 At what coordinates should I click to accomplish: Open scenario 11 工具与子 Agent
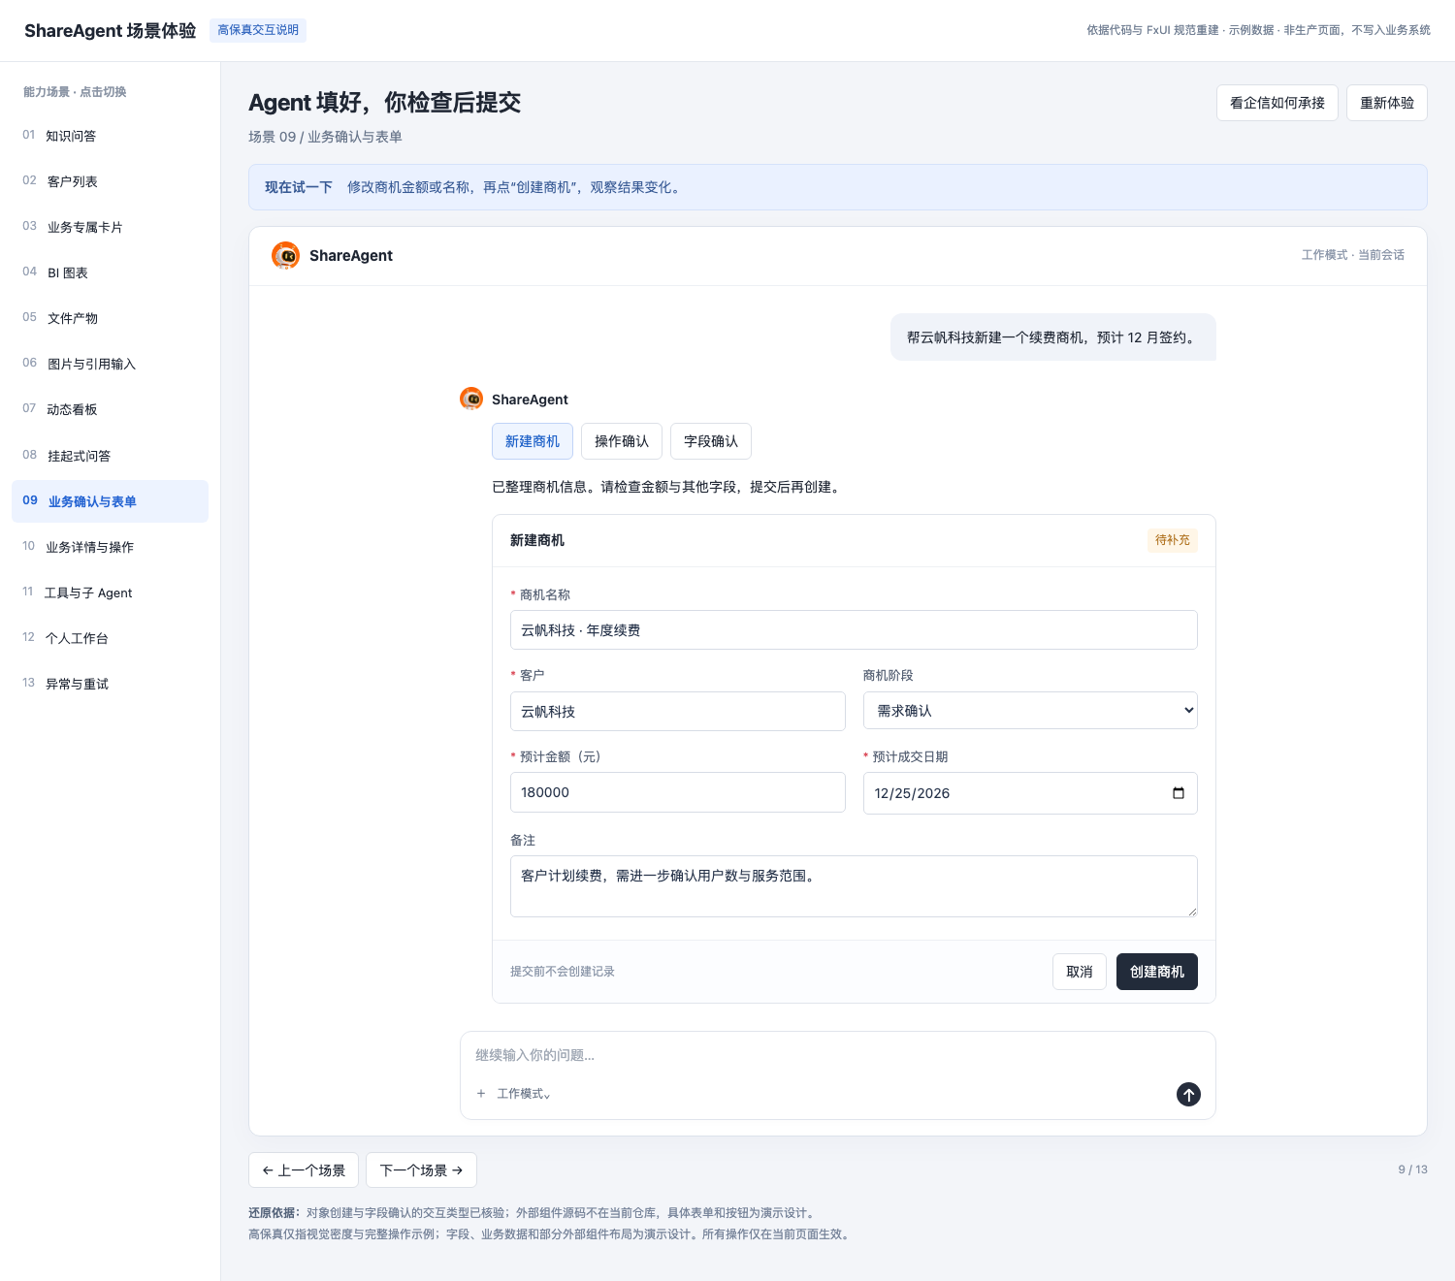[x=110, y=592]
